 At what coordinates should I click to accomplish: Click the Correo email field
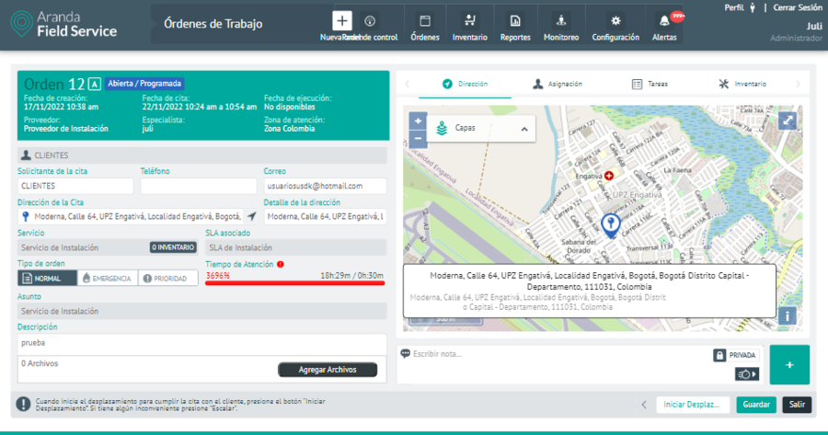[325, 186]
